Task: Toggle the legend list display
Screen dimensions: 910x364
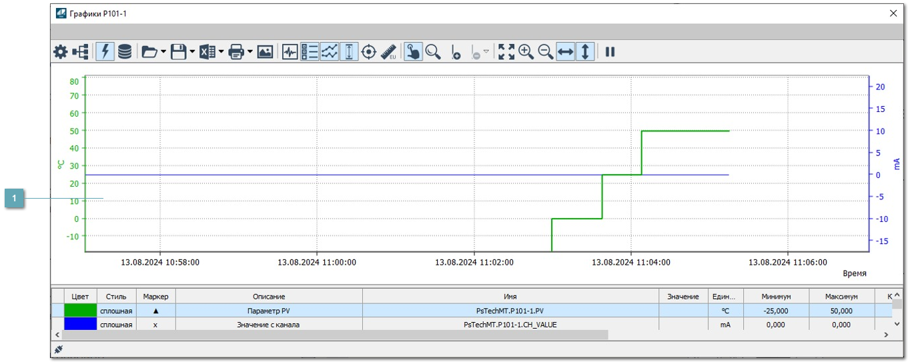Action: pos(310,52)
